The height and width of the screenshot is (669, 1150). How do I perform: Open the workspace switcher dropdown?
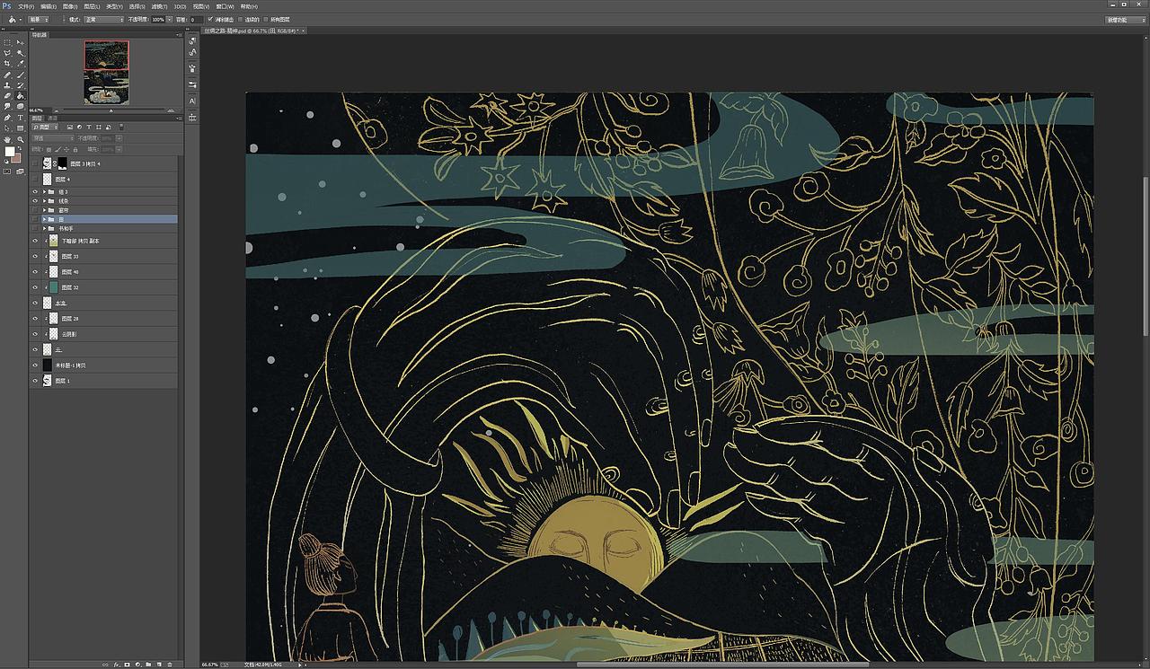1124,19
